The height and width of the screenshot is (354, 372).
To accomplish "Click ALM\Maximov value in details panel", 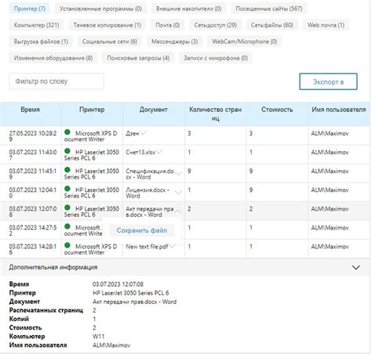I will click(111, 345).
